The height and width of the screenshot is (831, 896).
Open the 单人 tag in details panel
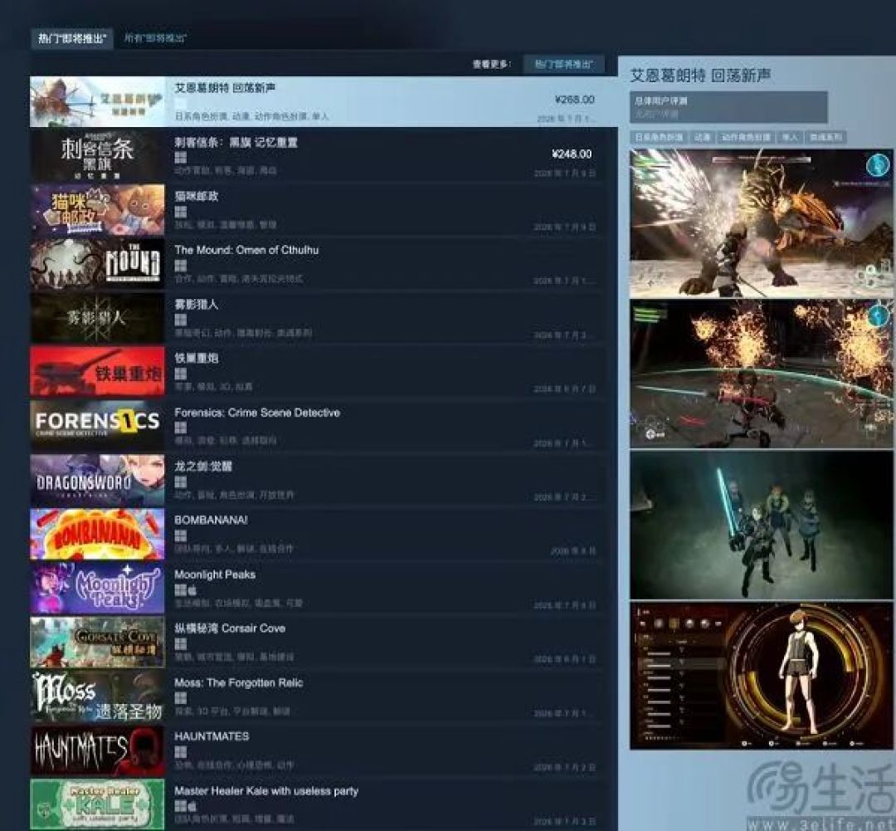[x=790, y=137]
